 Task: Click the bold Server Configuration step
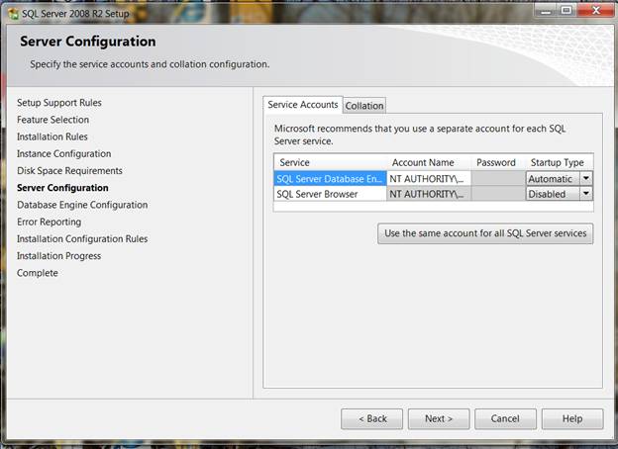[62, 188]
